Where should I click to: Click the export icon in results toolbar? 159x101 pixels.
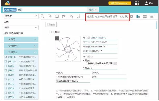50,16
